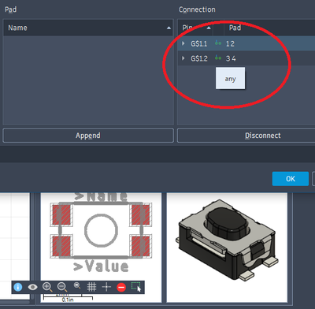
Task: Select the G$1.1 pin text
Action: point(199,43)
